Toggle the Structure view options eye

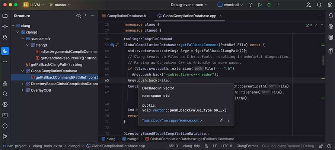point(78,16)
